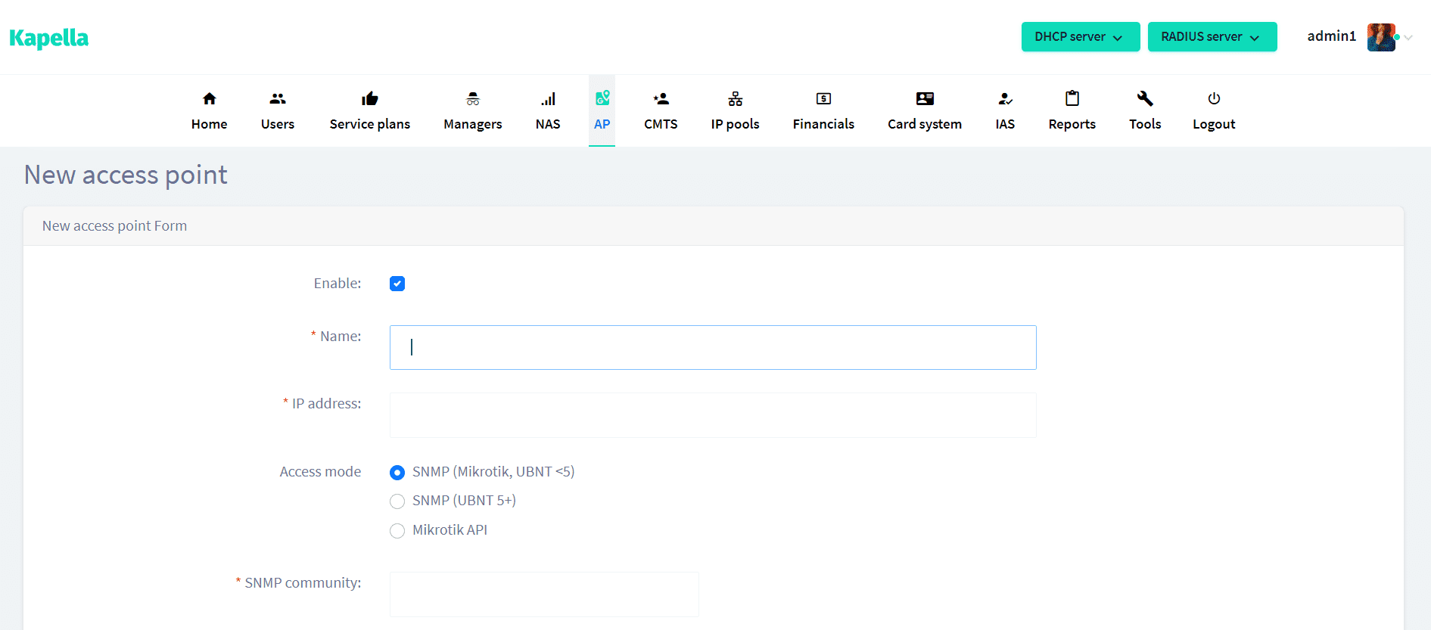Uncheck the Enable checkbox
The height and width of the screenshot is (630, 1431).
pyautogui.click(x=397, y=284)
